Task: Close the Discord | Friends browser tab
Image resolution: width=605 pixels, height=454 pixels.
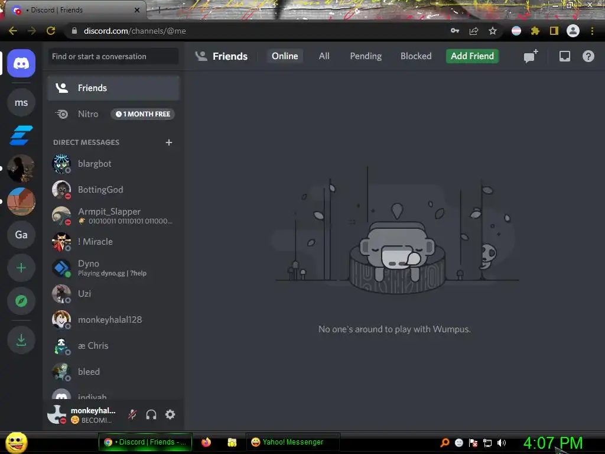Action: click(x=137, y=10)
